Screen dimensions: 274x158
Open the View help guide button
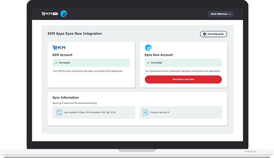214,34
